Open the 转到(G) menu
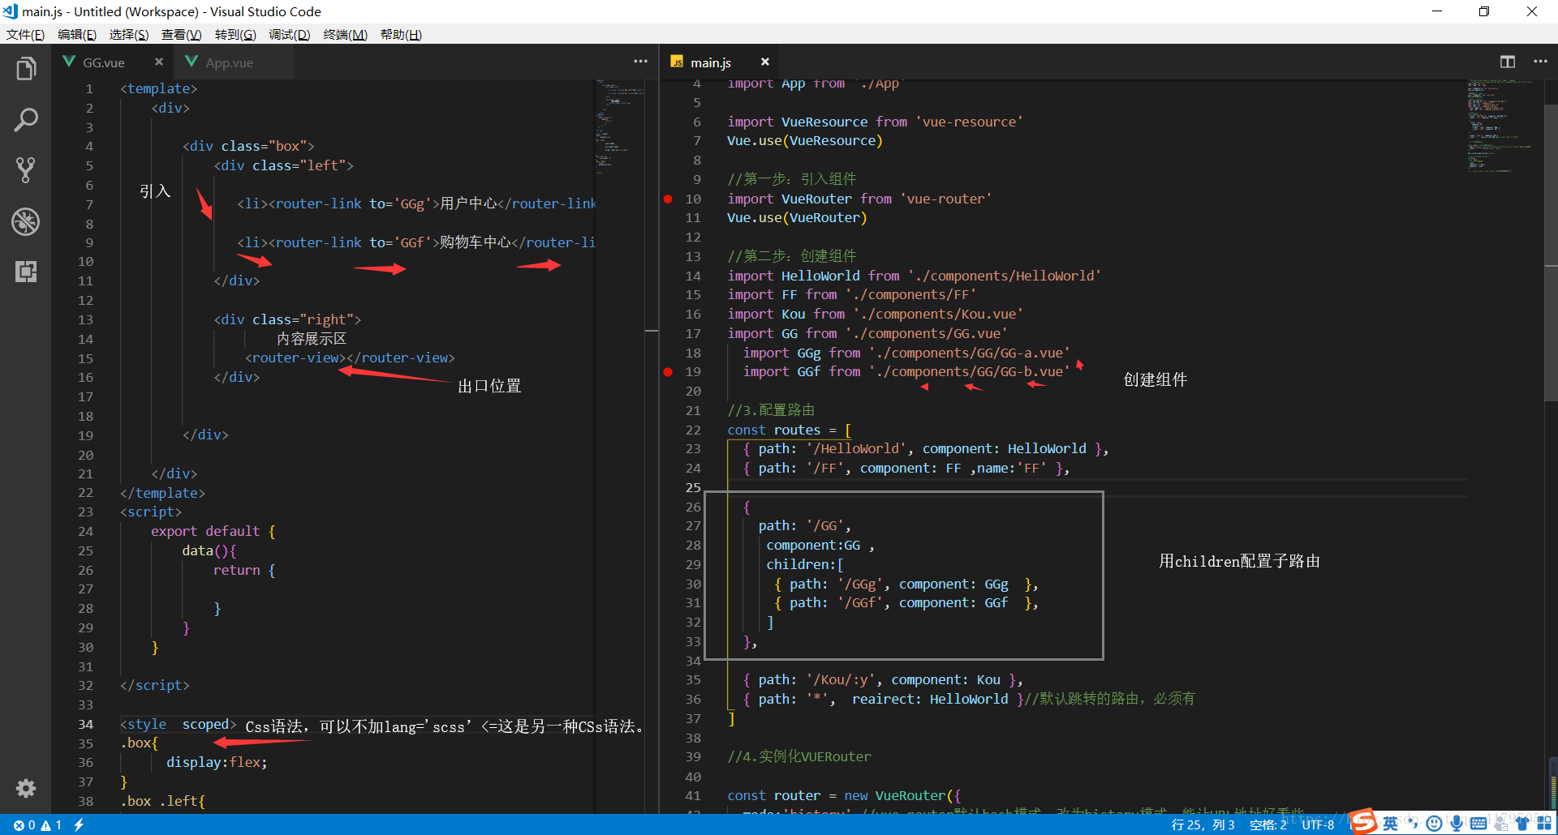1558x835 pixels. [x=235, y=35]
